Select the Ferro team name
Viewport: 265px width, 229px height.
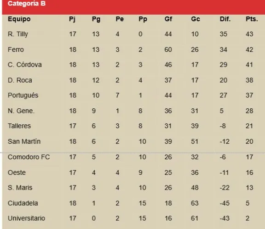click(x=16, y=50)
